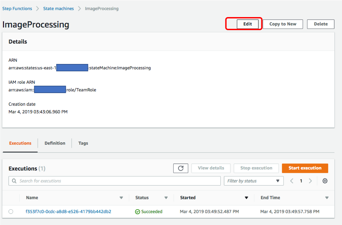Click the View details button
The image size is (342, 225).
[211, 168]
